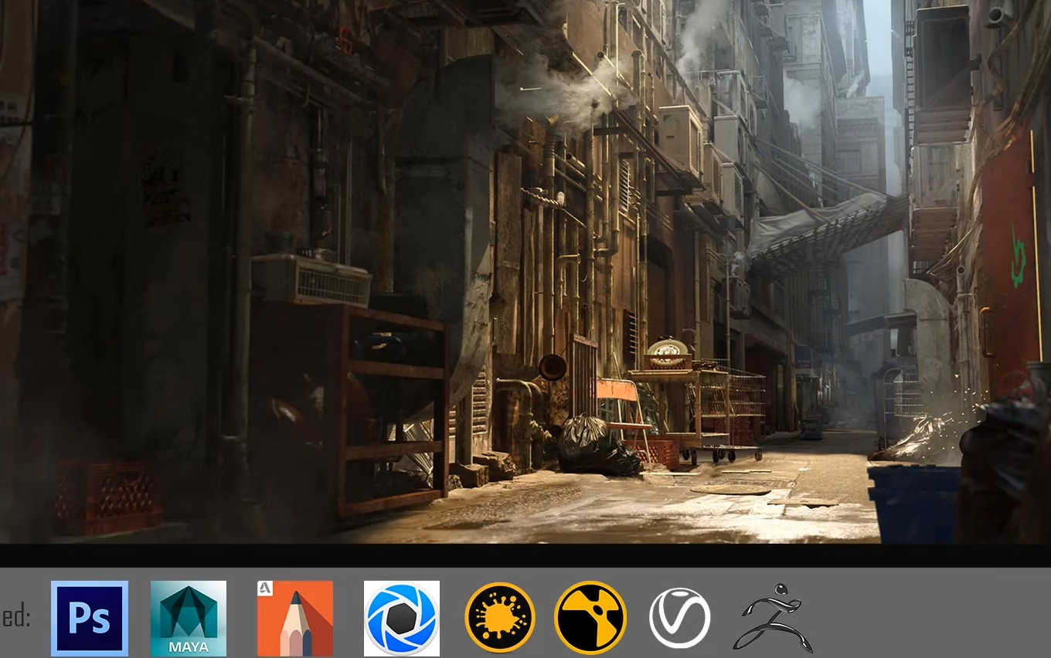Click the Photoshop Ps icon
The width and height of the screenshot is (1051, 658).
coord(90,619)
